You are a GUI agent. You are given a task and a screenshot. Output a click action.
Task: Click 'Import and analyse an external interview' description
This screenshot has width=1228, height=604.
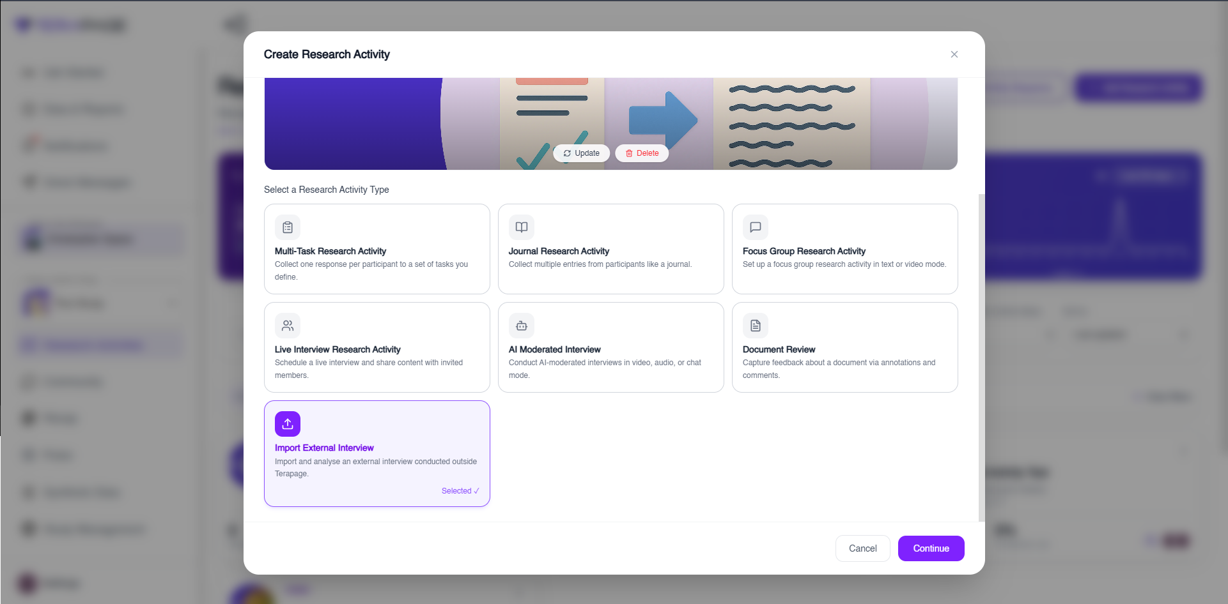pyautogui.click(x=376, y=467)
